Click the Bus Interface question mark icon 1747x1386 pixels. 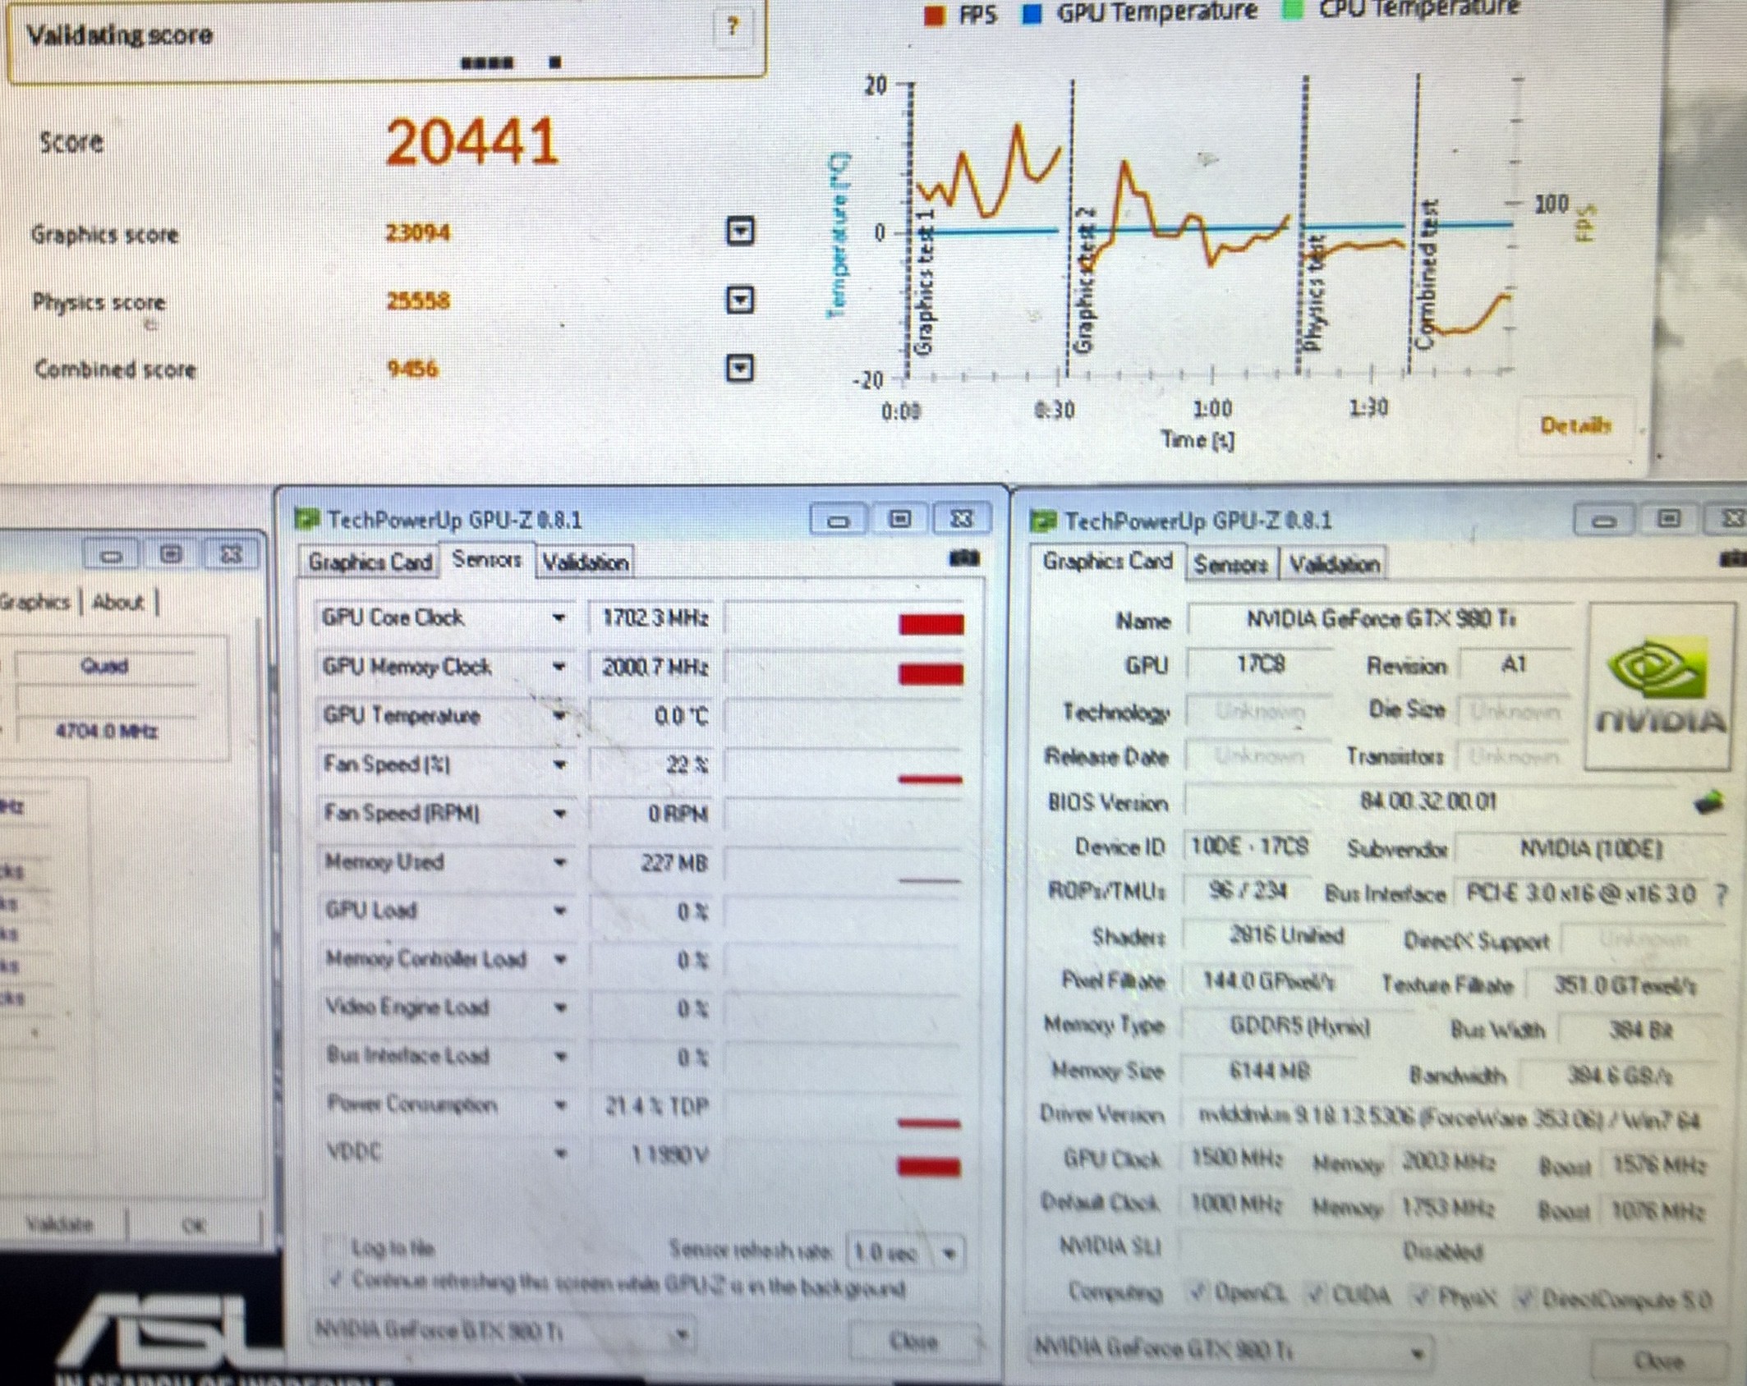[1721, 895]
